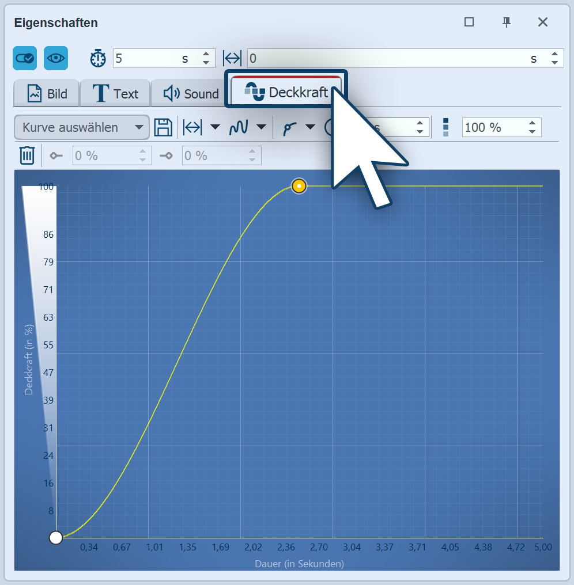Image resolution: width=574 pixels, height=585 pixels.
Task: Click the stopwatch duration icon
Action: [98, 58]
